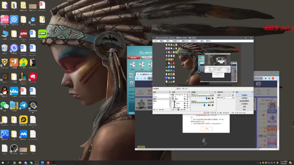Open the OBS Studio desktop shortcut
This screenshot has width=294, height=165.
coord(14,149)
